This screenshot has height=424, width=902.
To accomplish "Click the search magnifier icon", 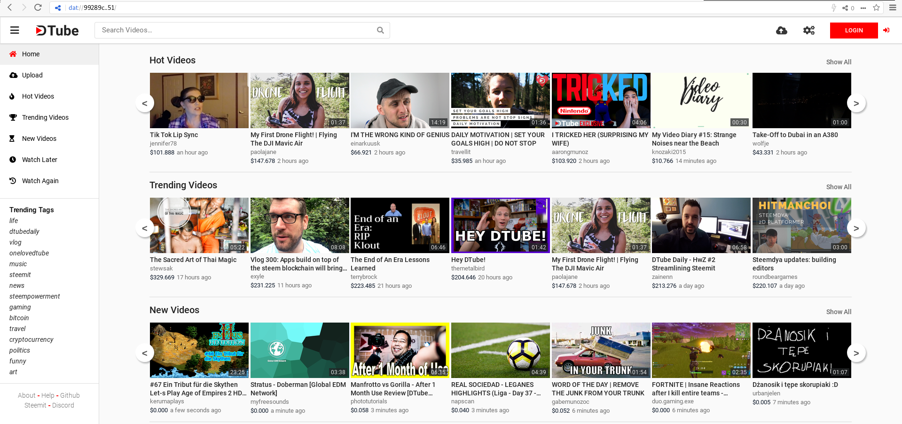I will coord(380,31).
